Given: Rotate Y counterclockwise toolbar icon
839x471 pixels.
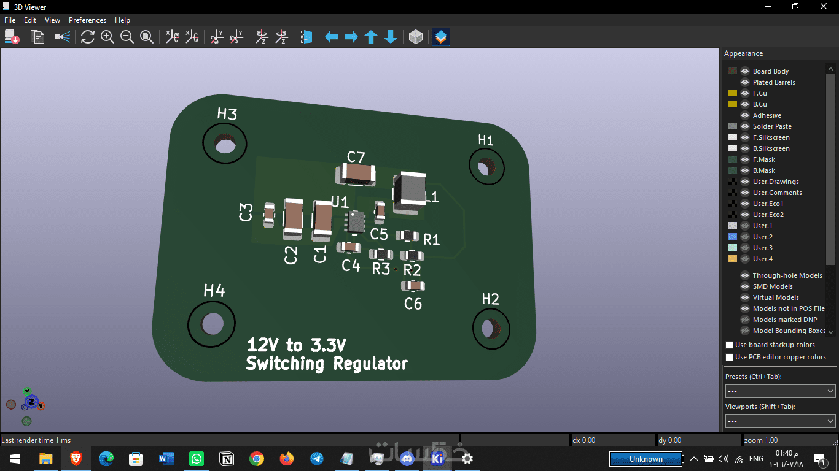Looking at the screenshot, I should coord(237,37).
